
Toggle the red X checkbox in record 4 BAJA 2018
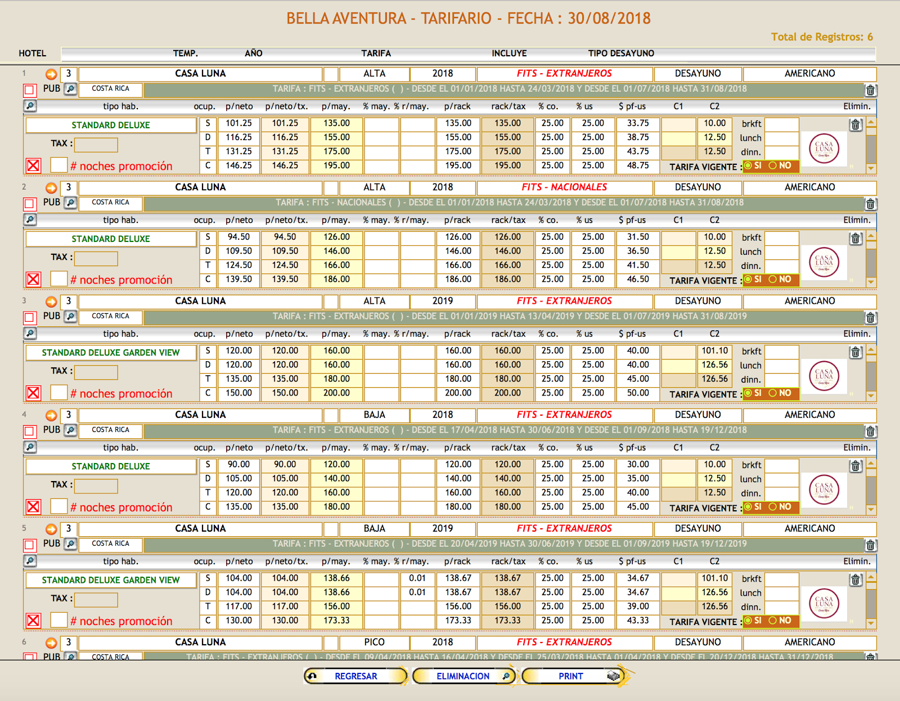coord(33,506)
